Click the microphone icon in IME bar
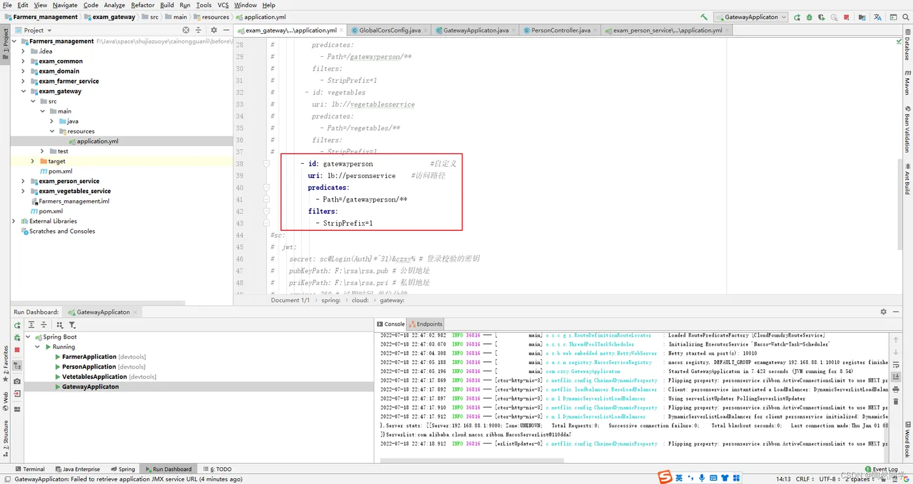The height and width of the screenshot is (484, 913). [x=702, y=478]
